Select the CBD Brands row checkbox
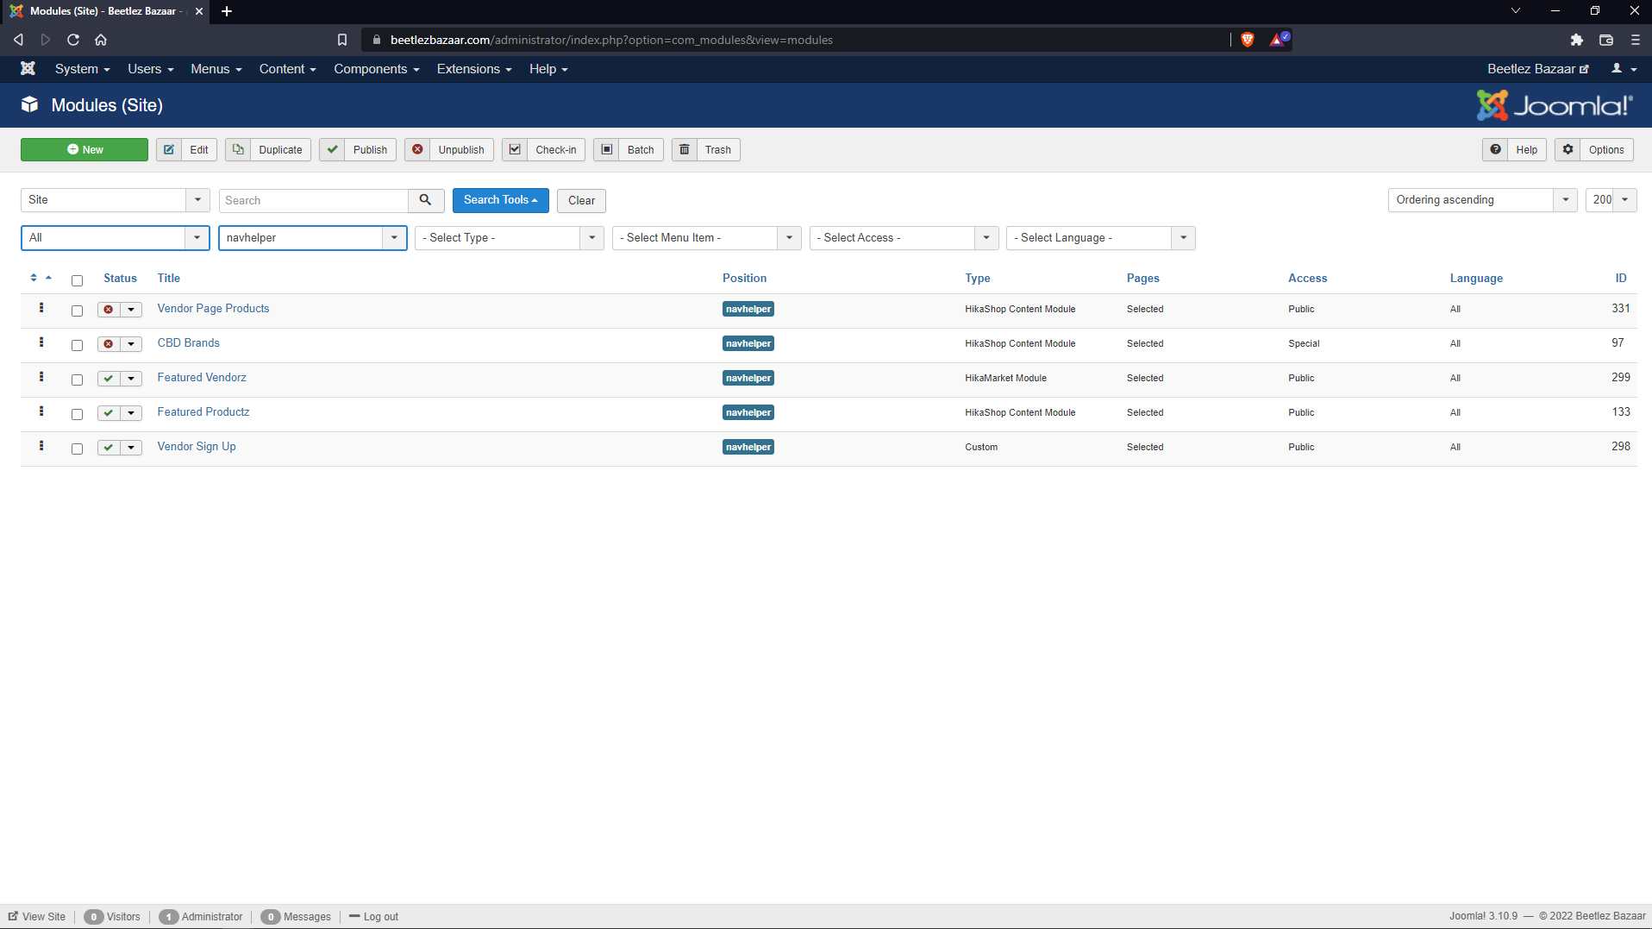The image size is (1652, 929). [77, 345]
